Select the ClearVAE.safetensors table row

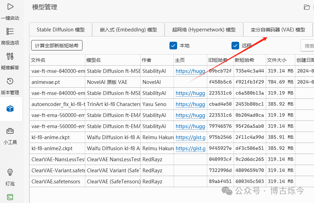coord(139,181)
